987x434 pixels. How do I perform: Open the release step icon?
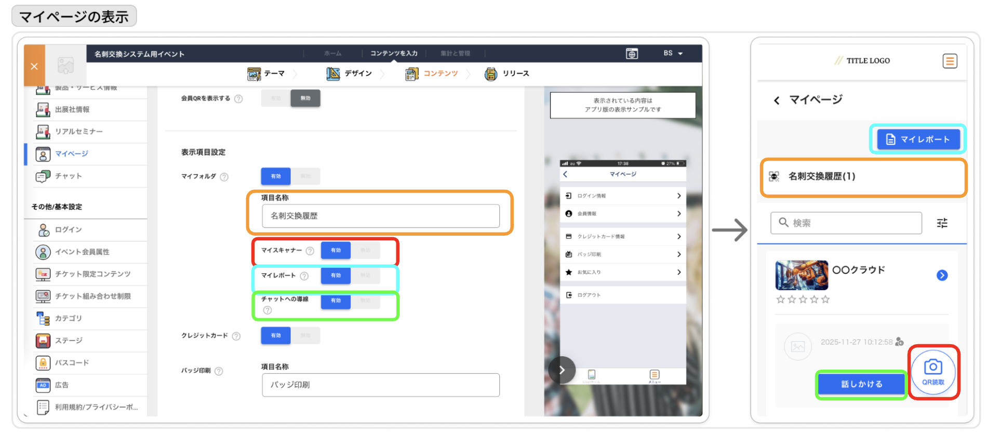tap(491, 74)
